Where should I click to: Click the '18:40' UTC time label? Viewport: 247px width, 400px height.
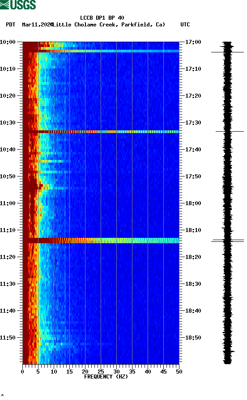pyautogui.click(x=193, y=311)
